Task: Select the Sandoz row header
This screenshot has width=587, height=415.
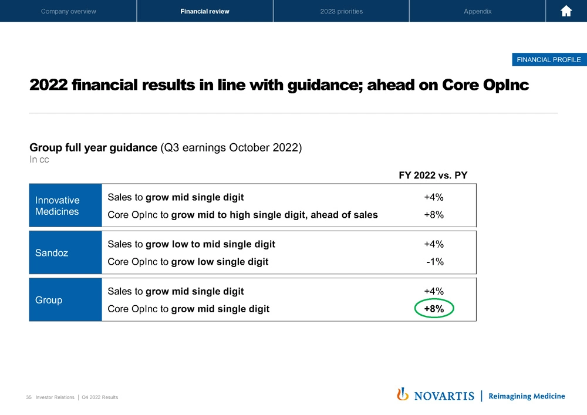Action: click(65, 253)
